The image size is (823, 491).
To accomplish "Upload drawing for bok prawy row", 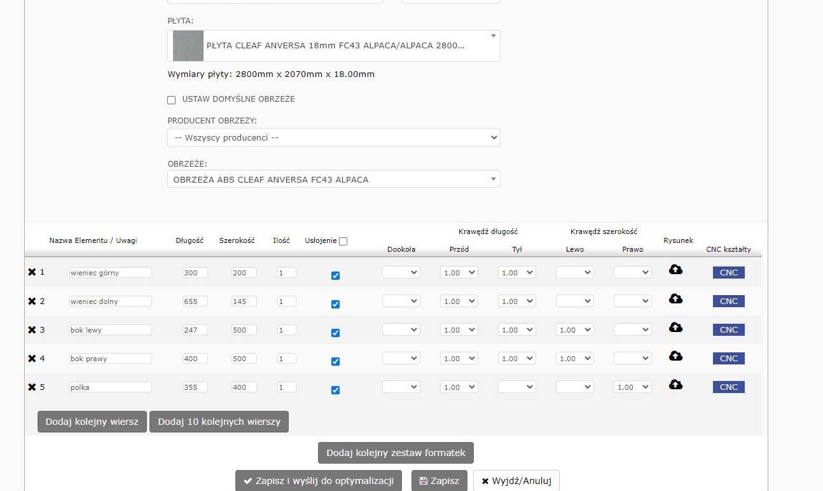I will coord(675,356).
